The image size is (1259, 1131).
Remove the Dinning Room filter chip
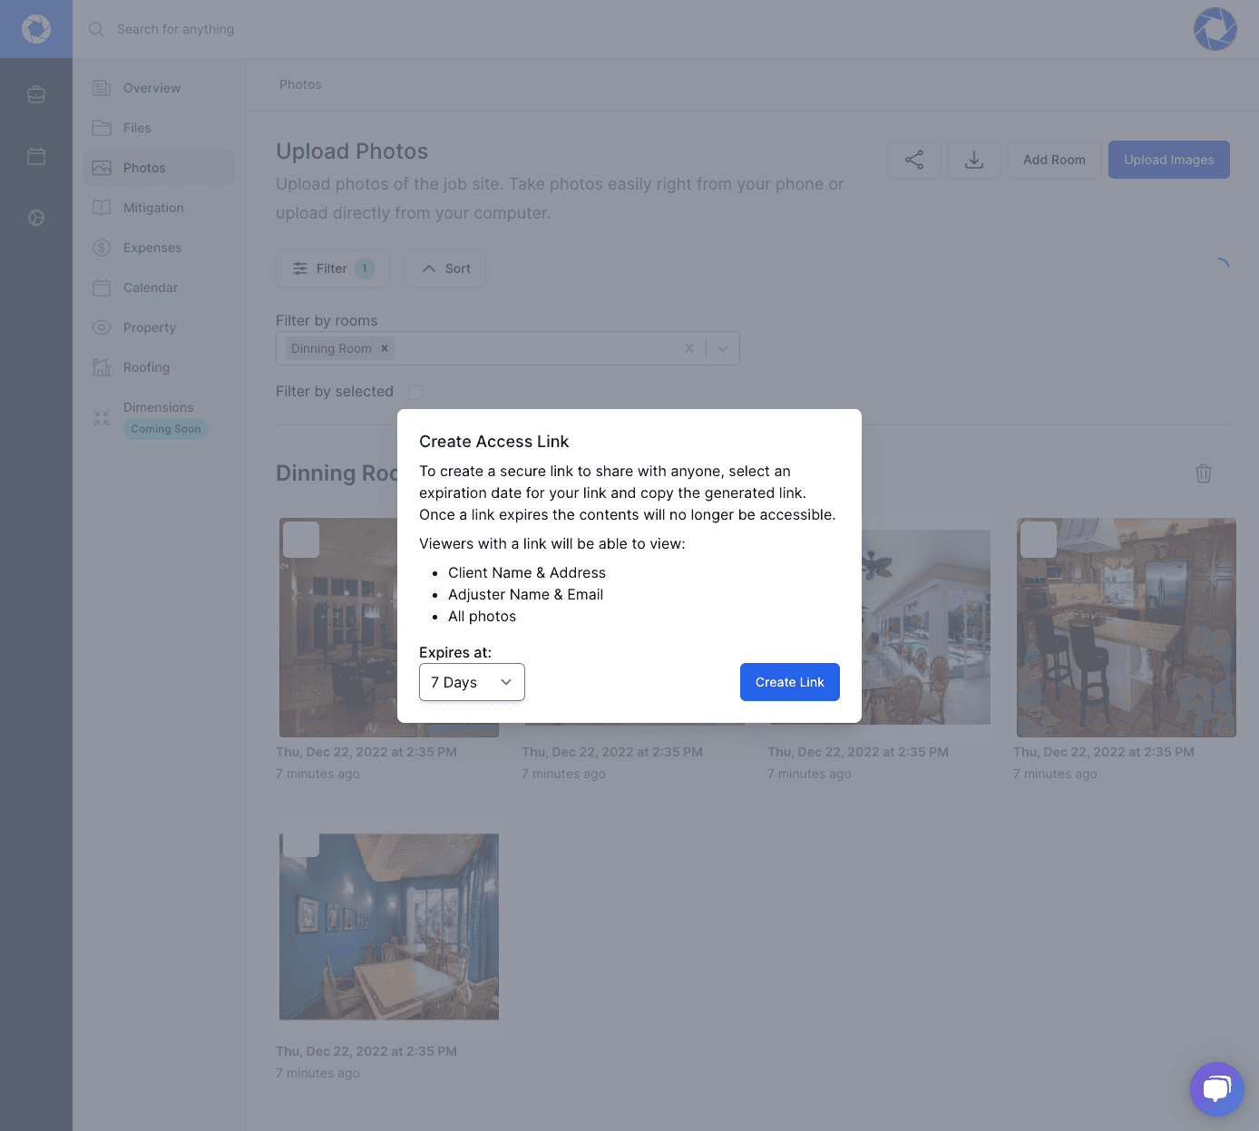pos(385,348)
